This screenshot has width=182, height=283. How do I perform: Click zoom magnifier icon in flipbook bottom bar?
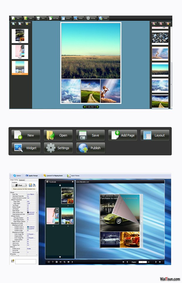click(x=65, y=262)
